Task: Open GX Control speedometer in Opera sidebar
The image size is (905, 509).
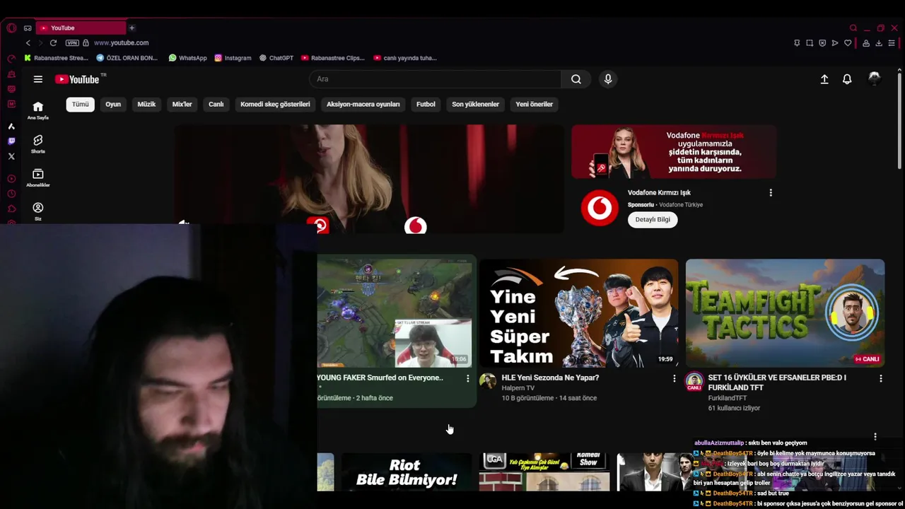Action: point(11,58)
